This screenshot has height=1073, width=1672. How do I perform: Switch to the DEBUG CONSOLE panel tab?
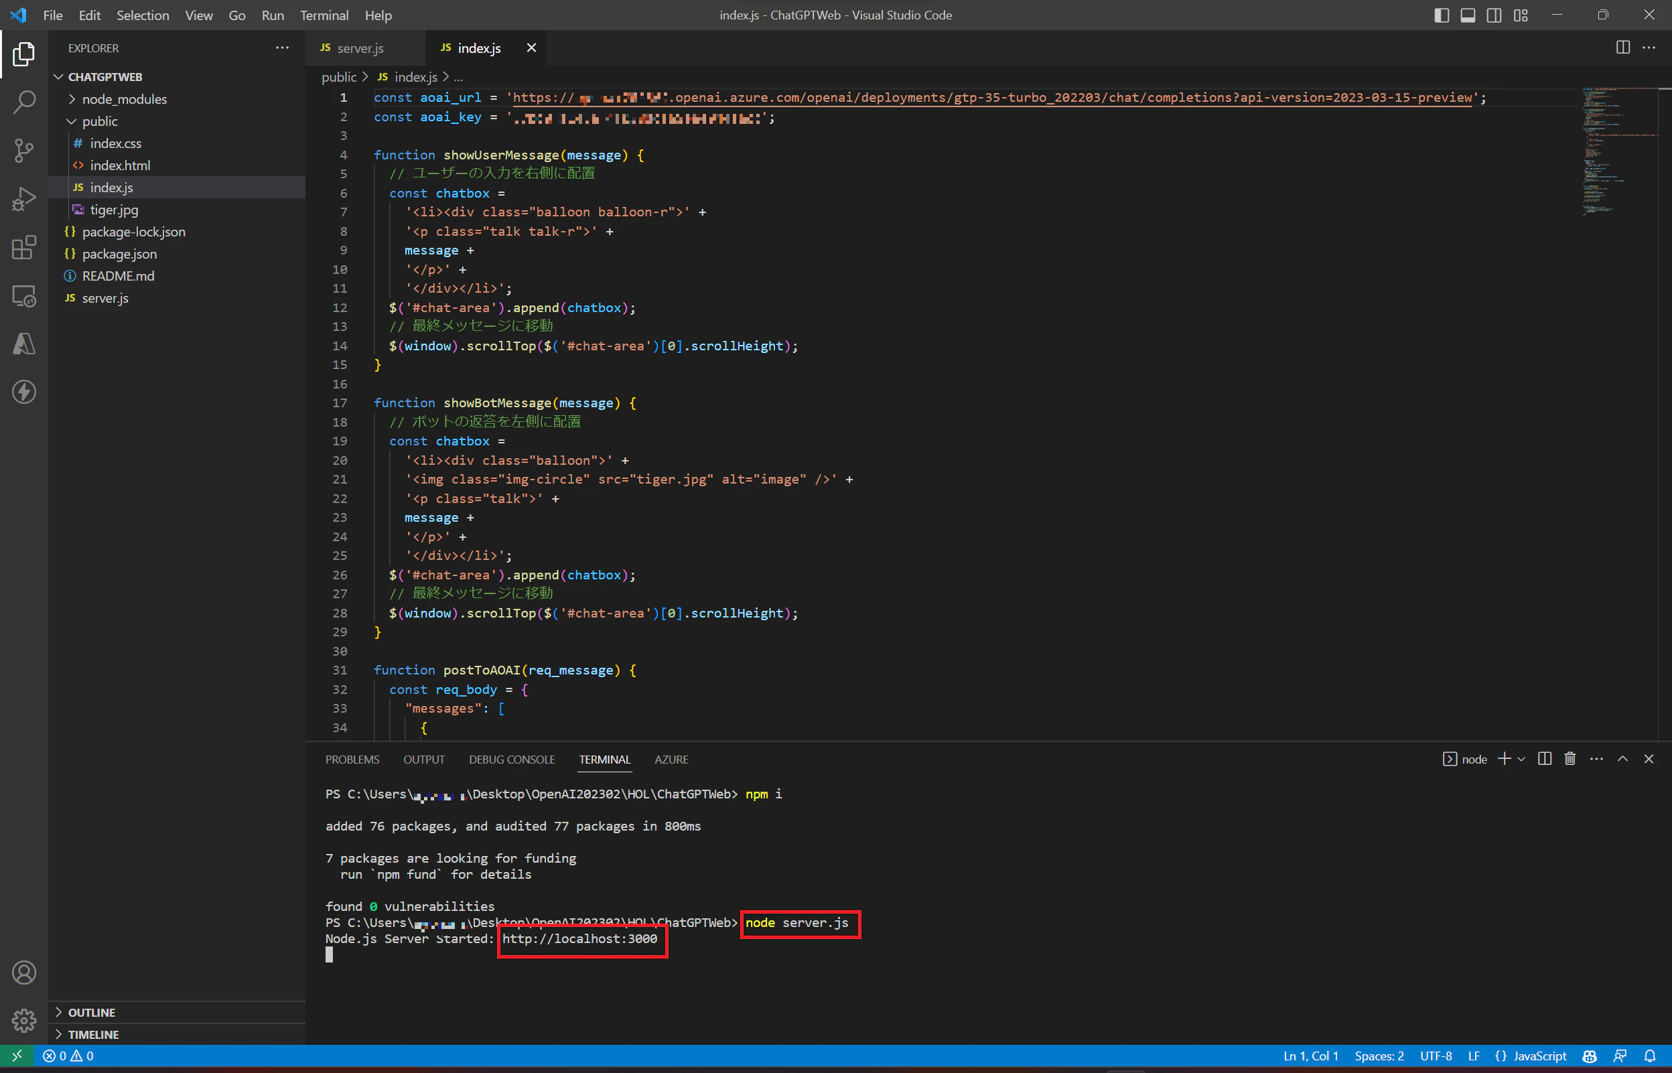[511, 760]
